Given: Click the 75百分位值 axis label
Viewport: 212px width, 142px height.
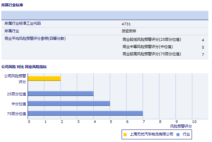Looking at the screenshot, I should (x=17, y=114).
